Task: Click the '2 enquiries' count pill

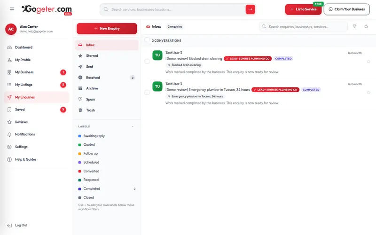Action: 175,27
